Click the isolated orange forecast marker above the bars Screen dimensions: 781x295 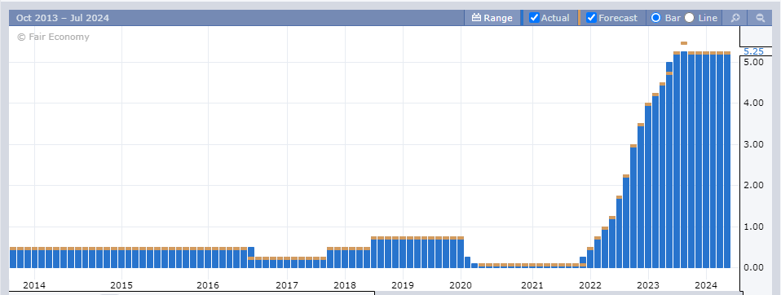pyautogui.click(x=684, y=43)
